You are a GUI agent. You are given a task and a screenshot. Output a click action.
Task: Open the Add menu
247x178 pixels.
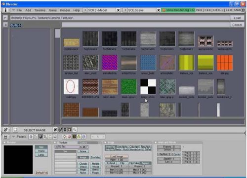(28, 10)
